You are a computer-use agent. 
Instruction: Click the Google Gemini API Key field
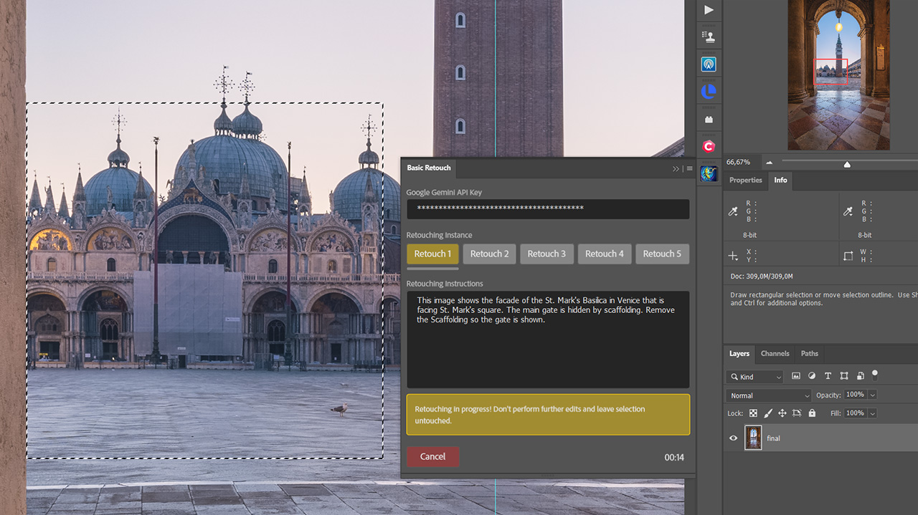coord(548,209)
